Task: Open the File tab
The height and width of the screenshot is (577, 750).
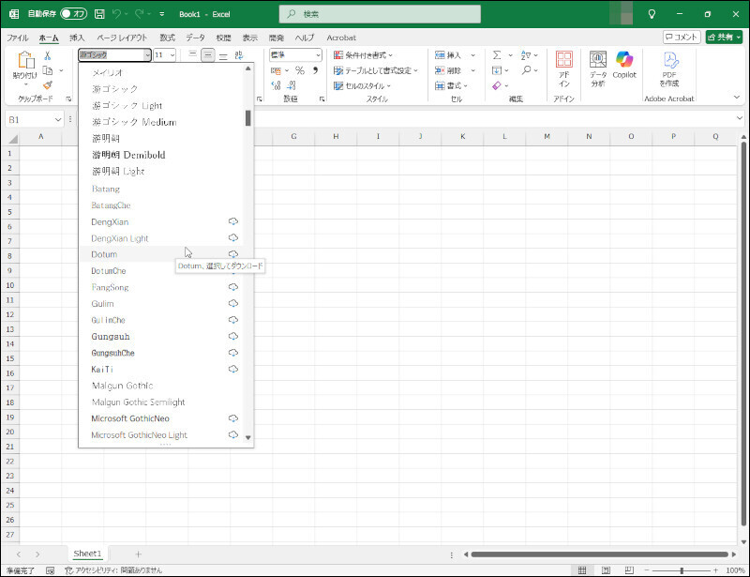Action: coord(18,38)
